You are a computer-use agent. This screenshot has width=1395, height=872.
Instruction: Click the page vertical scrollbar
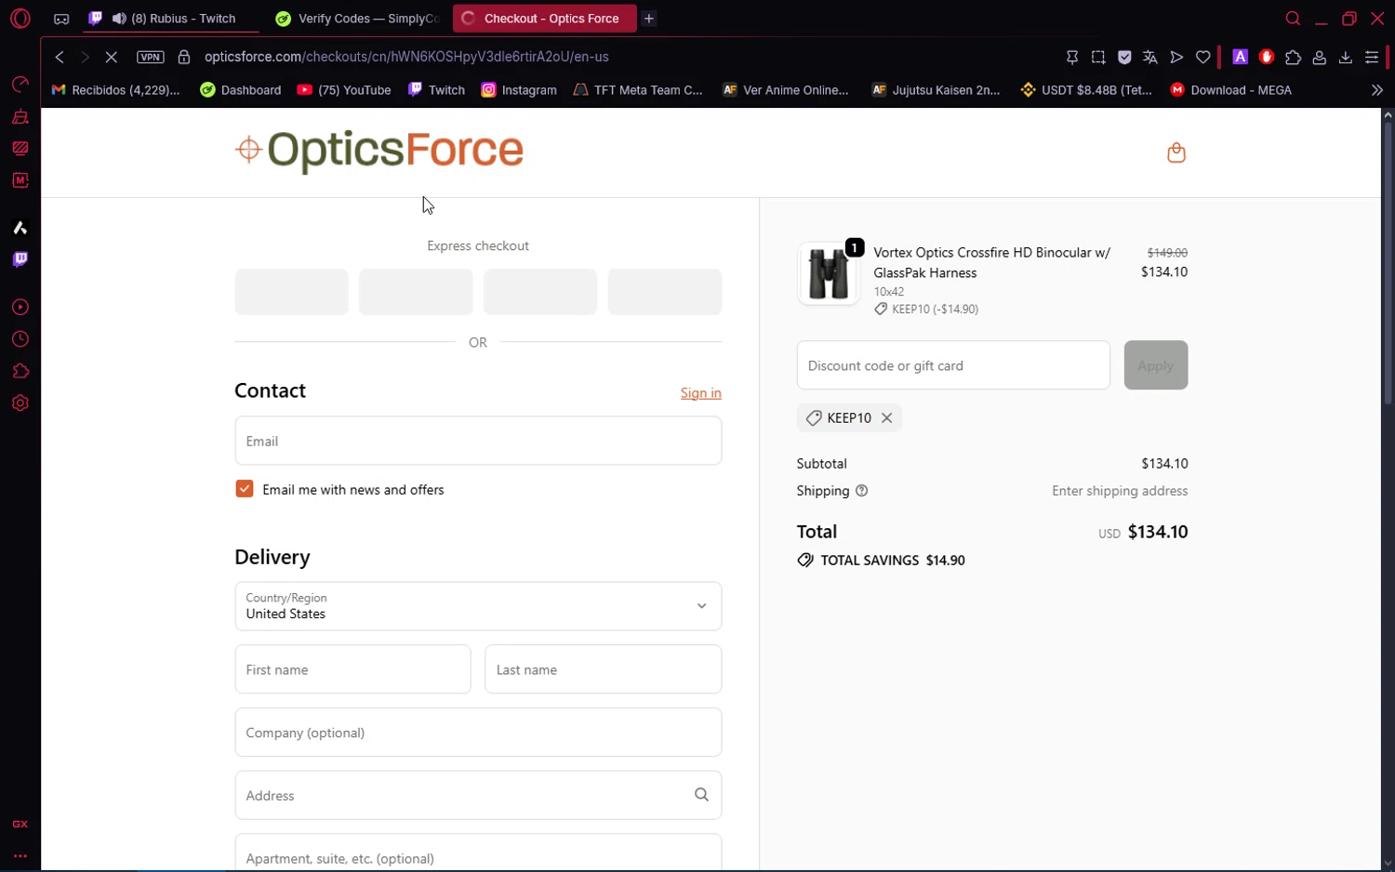[x=1388, y=262]
